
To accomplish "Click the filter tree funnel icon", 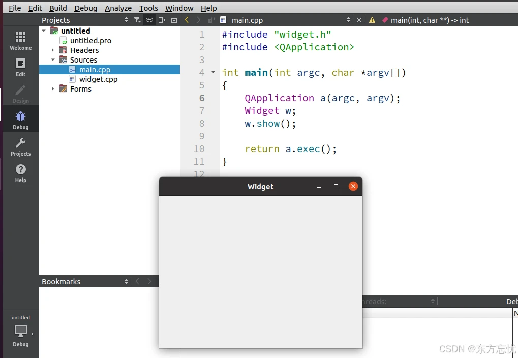I will coord(137,20).
